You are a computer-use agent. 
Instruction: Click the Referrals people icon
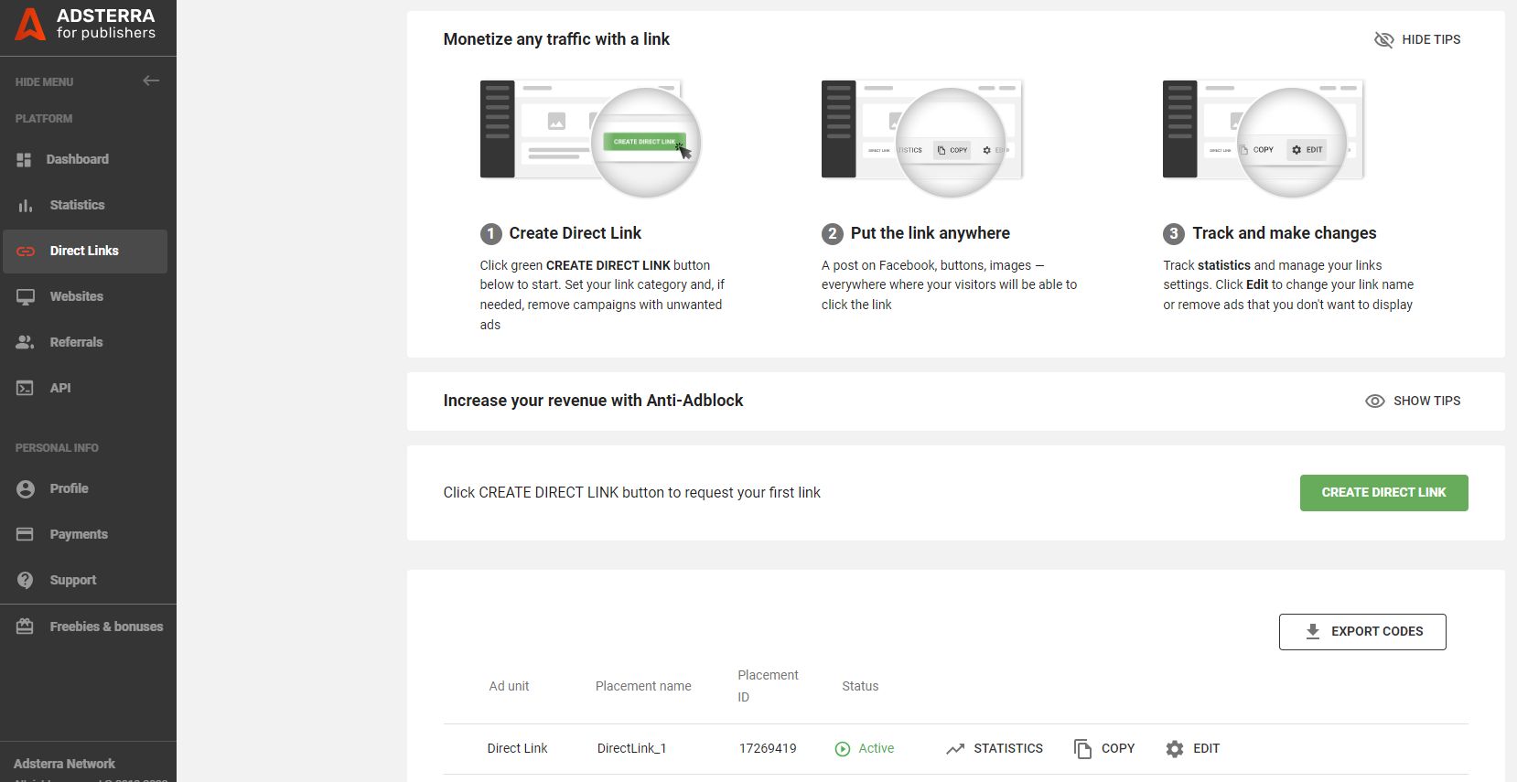(x=25, y=342)
